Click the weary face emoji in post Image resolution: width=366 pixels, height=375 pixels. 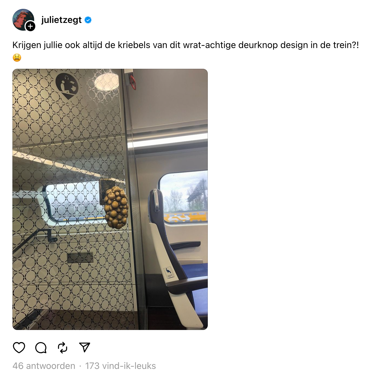[x=17, y=57]
